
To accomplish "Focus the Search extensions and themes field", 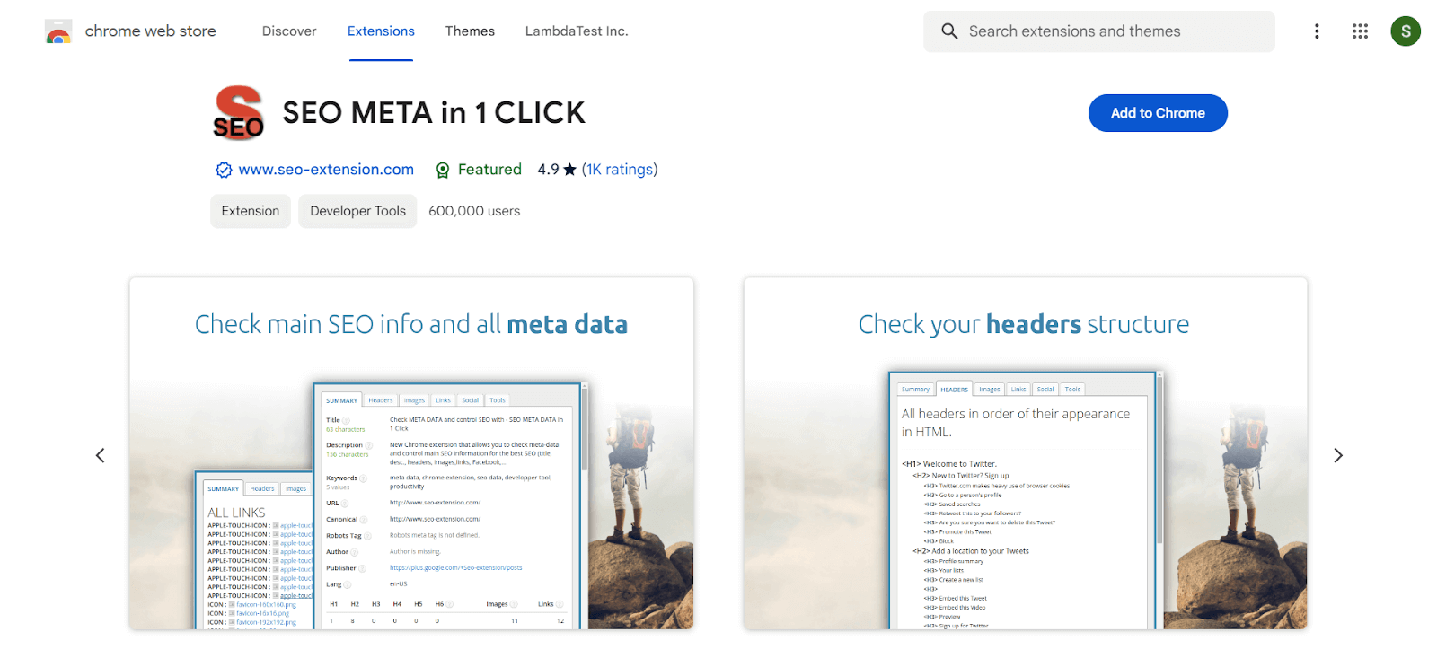I will pos(1099,31).
